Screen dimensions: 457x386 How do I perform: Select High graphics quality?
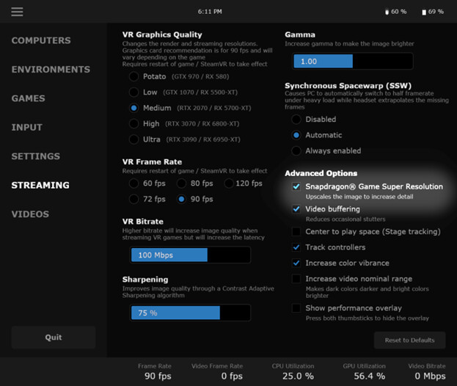point(134,124)
